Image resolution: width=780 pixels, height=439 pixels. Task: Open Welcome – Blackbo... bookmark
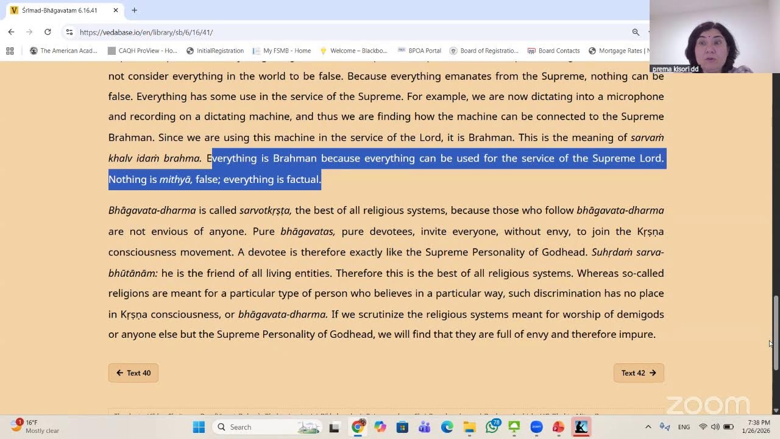pyautogui.click(x=353, y=51)
